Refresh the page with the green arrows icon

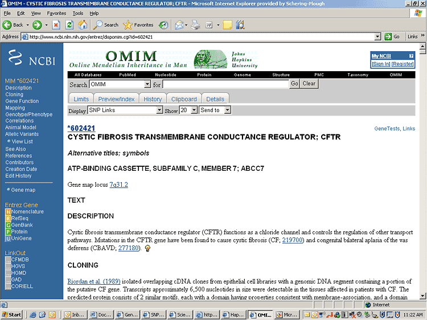[x=69, y=25]
